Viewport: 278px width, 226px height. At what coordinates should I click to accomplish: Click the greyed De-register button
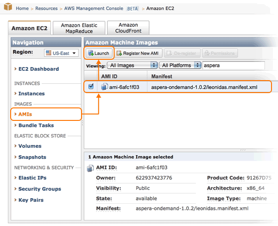(182, 53)
